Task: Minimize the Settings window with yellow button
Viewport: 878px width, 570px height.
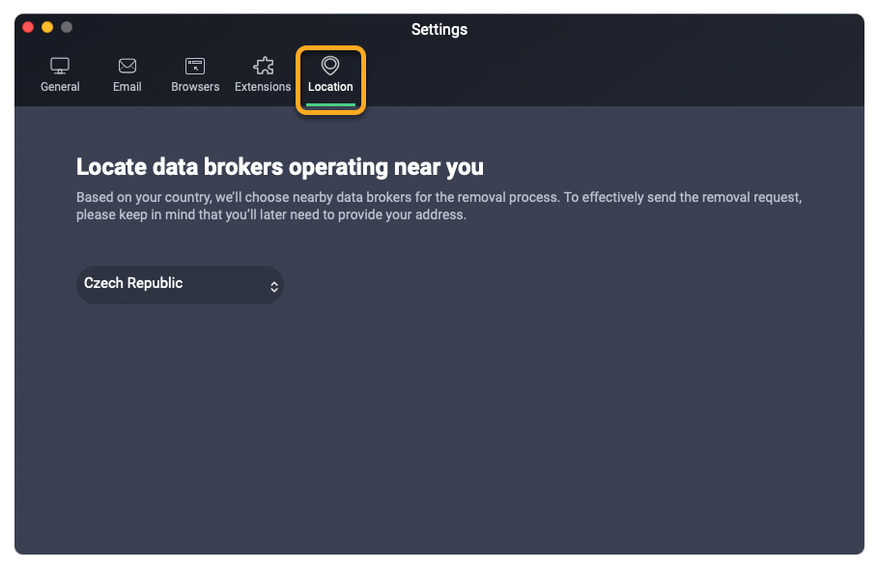Action: 47,27
